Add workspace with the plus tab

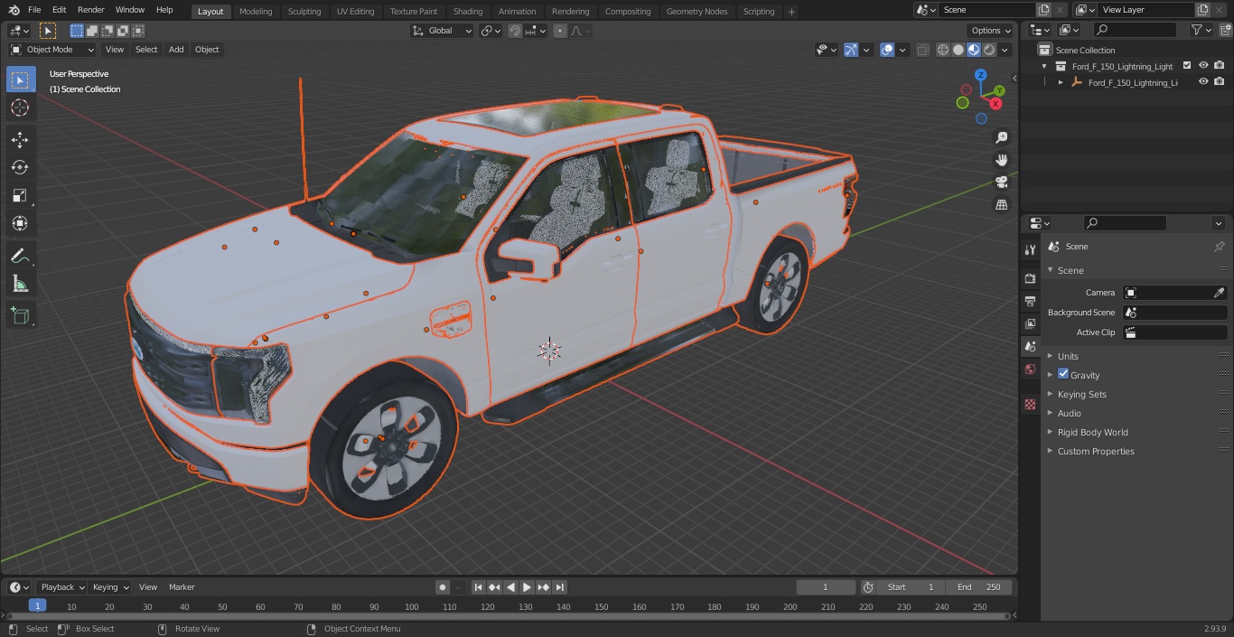pyautogui.click(x=791, y=12)
